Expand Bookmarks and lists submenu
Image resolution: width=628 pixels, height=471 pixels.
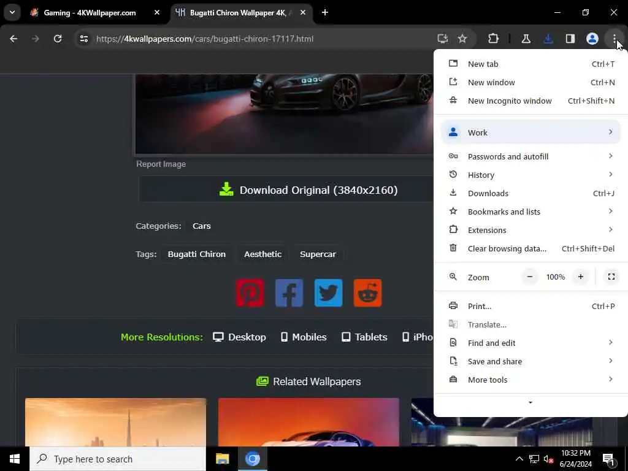click(x=530, y=212)
